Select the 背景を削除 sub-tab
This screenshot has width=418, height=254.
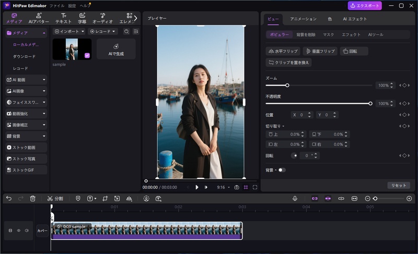(x=306, y=34)
